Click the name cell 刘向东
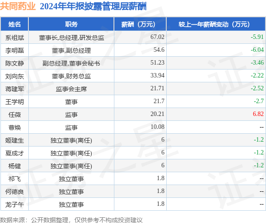 15,76
